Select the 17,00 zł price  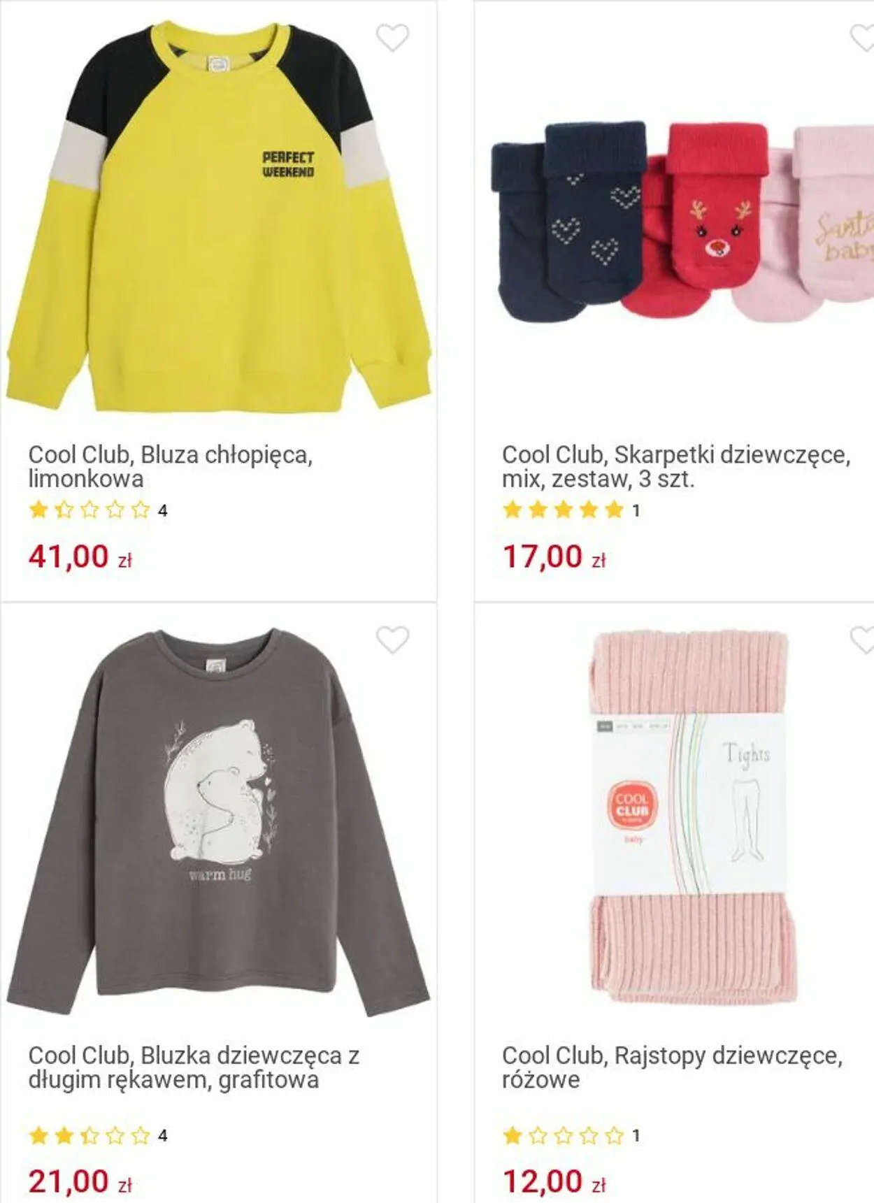554,556
